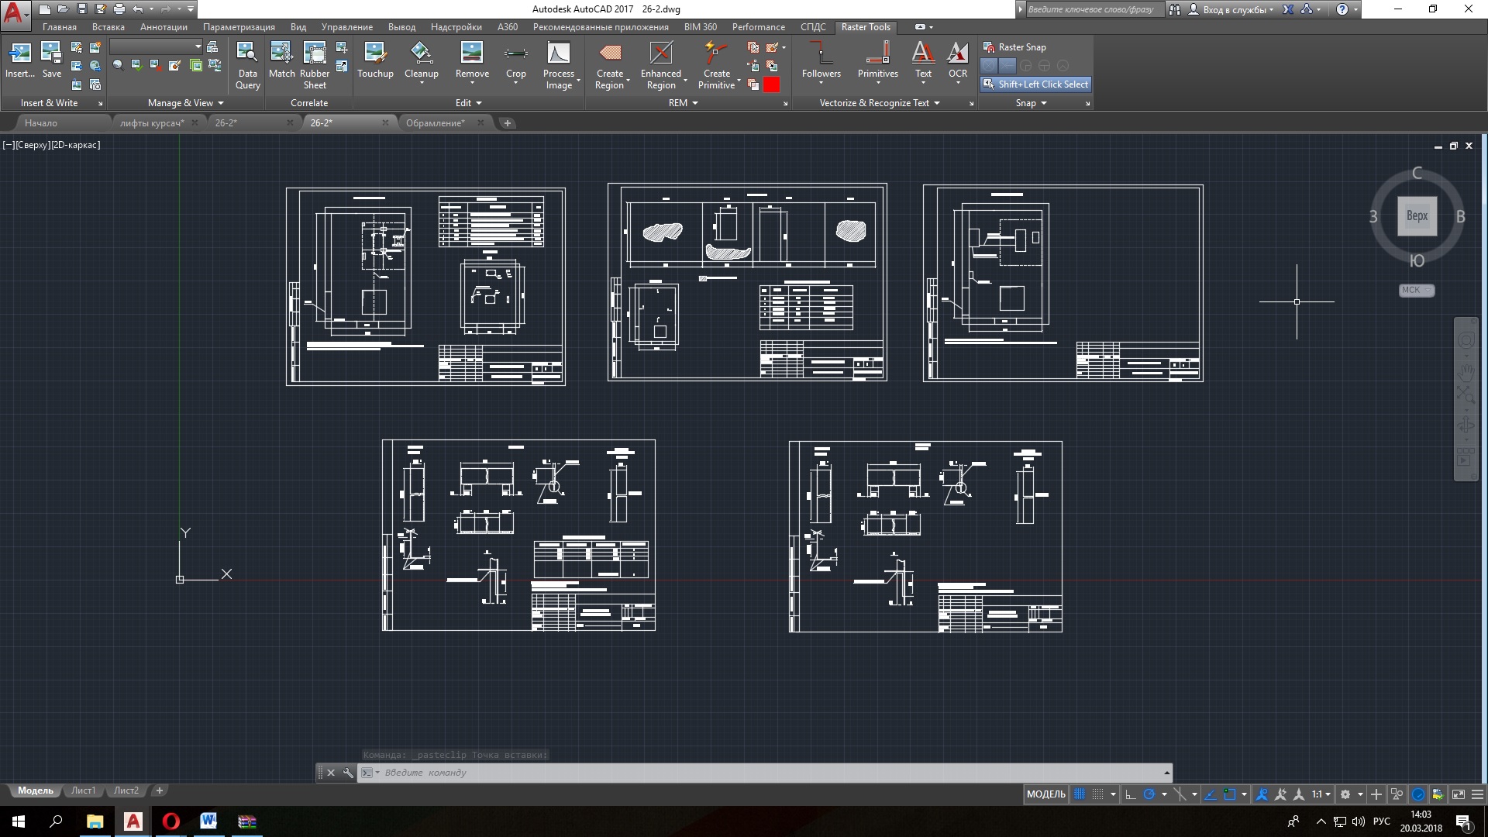The height and width of the screenshot is (837, 1488).
Task: Switch to the лифты курсач drawing tab
Action: click(152, 123)
